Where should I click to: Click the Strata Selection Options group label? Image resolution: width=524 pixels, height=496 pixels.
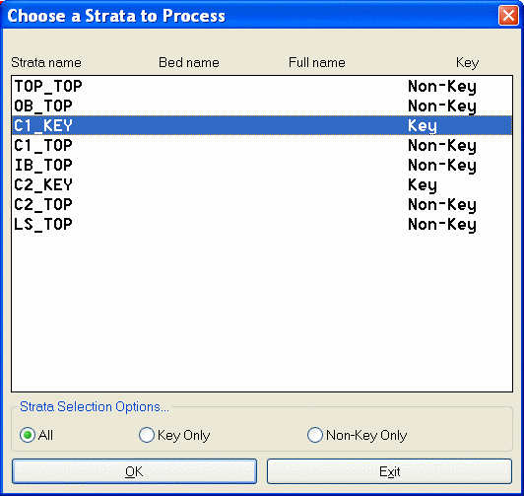[95, 406]
